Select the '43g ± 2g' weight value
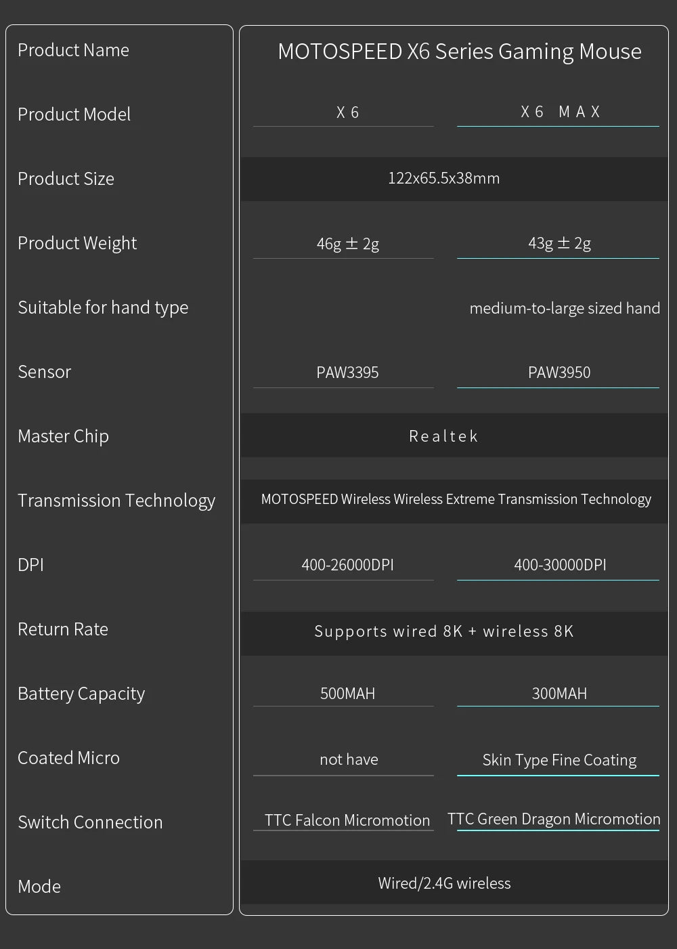This screenshot has height=949, width=677. [x=559, y=242]
